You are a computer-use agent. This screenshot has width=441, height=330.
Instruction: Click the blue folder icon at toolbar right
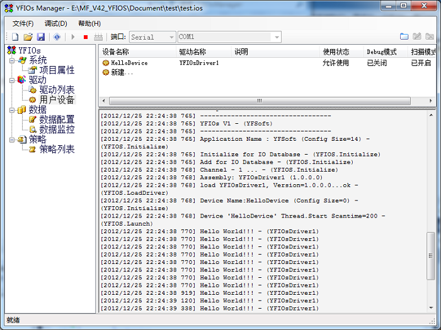[x=404, y=36]
